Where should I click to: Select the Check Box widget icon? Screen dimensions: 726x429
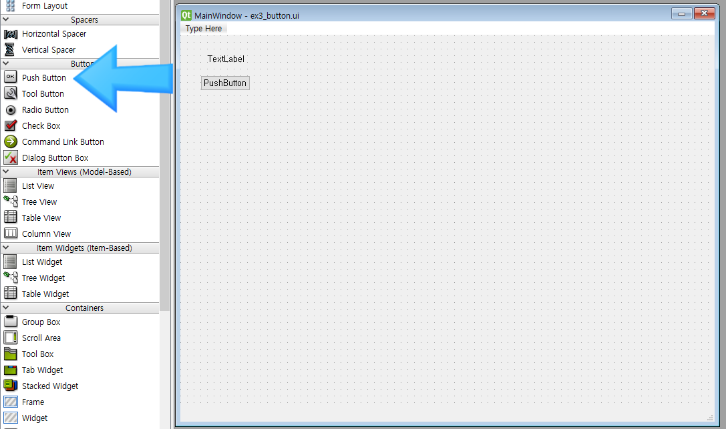click(10, 125)
